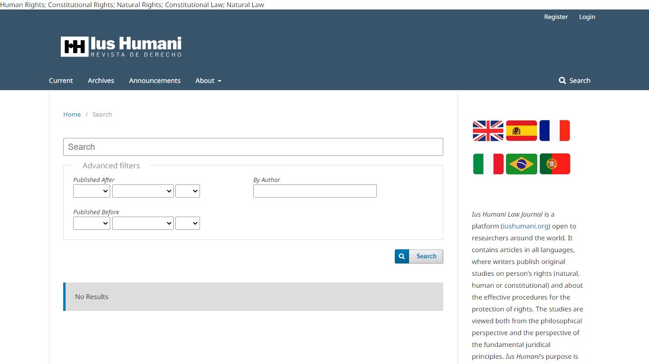Click the Published Before label
The image size is (649, 364).
pyautogui.click(x=96, y=212)
